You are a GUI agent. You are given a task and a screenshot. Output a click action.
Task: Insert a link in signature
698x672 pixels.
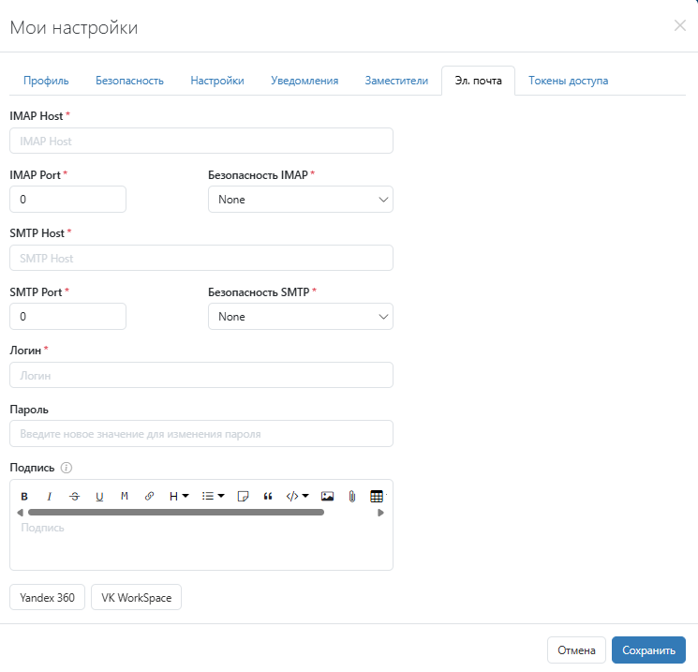(150, 496)
